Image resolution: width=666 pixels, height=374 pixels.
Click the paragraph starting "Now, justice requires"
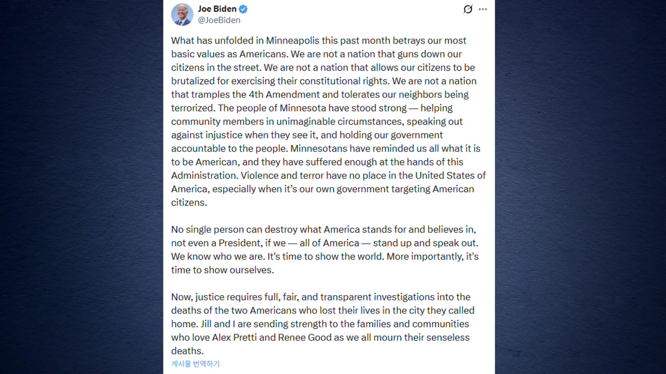(x=323, y=324)
